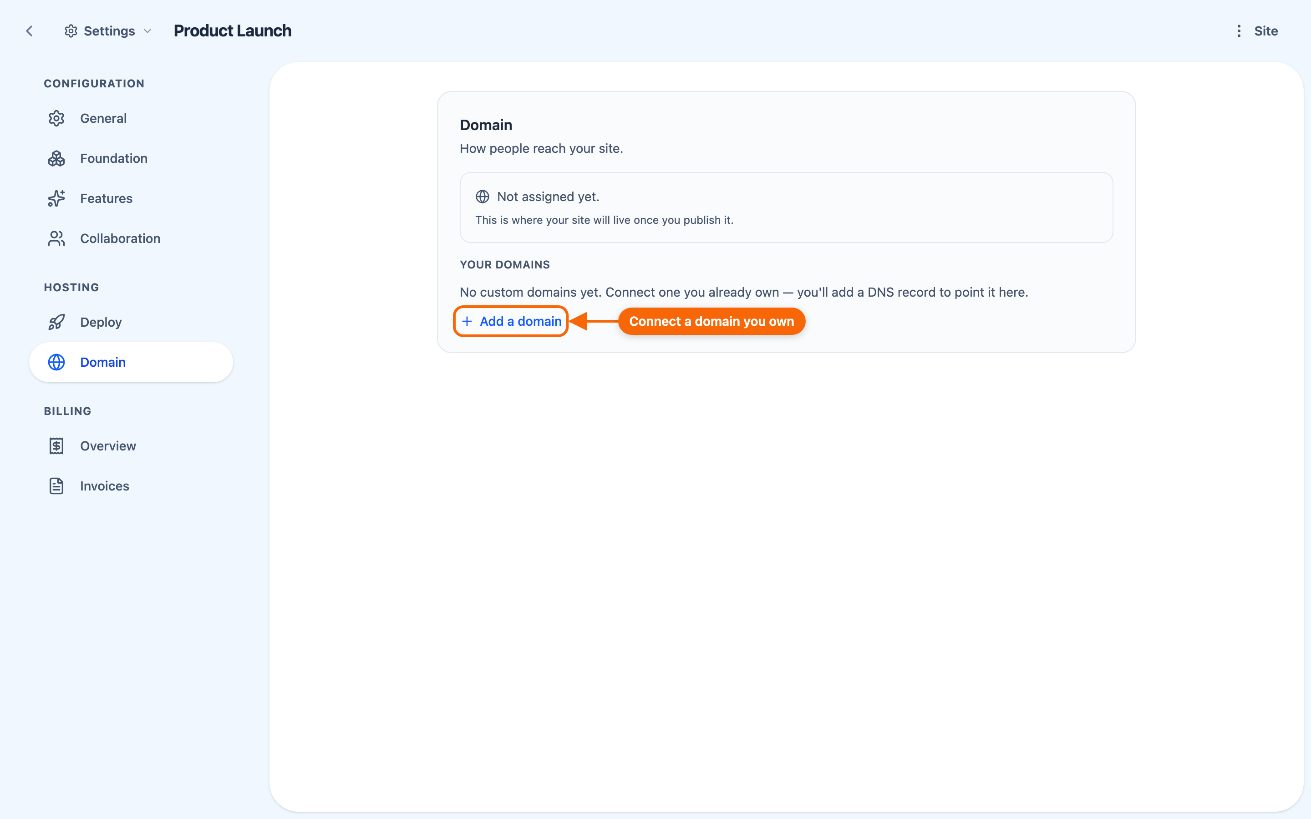The image size is (1311, 819).
Task: Click the Collaboration people icon
Action: click(56, 238)
